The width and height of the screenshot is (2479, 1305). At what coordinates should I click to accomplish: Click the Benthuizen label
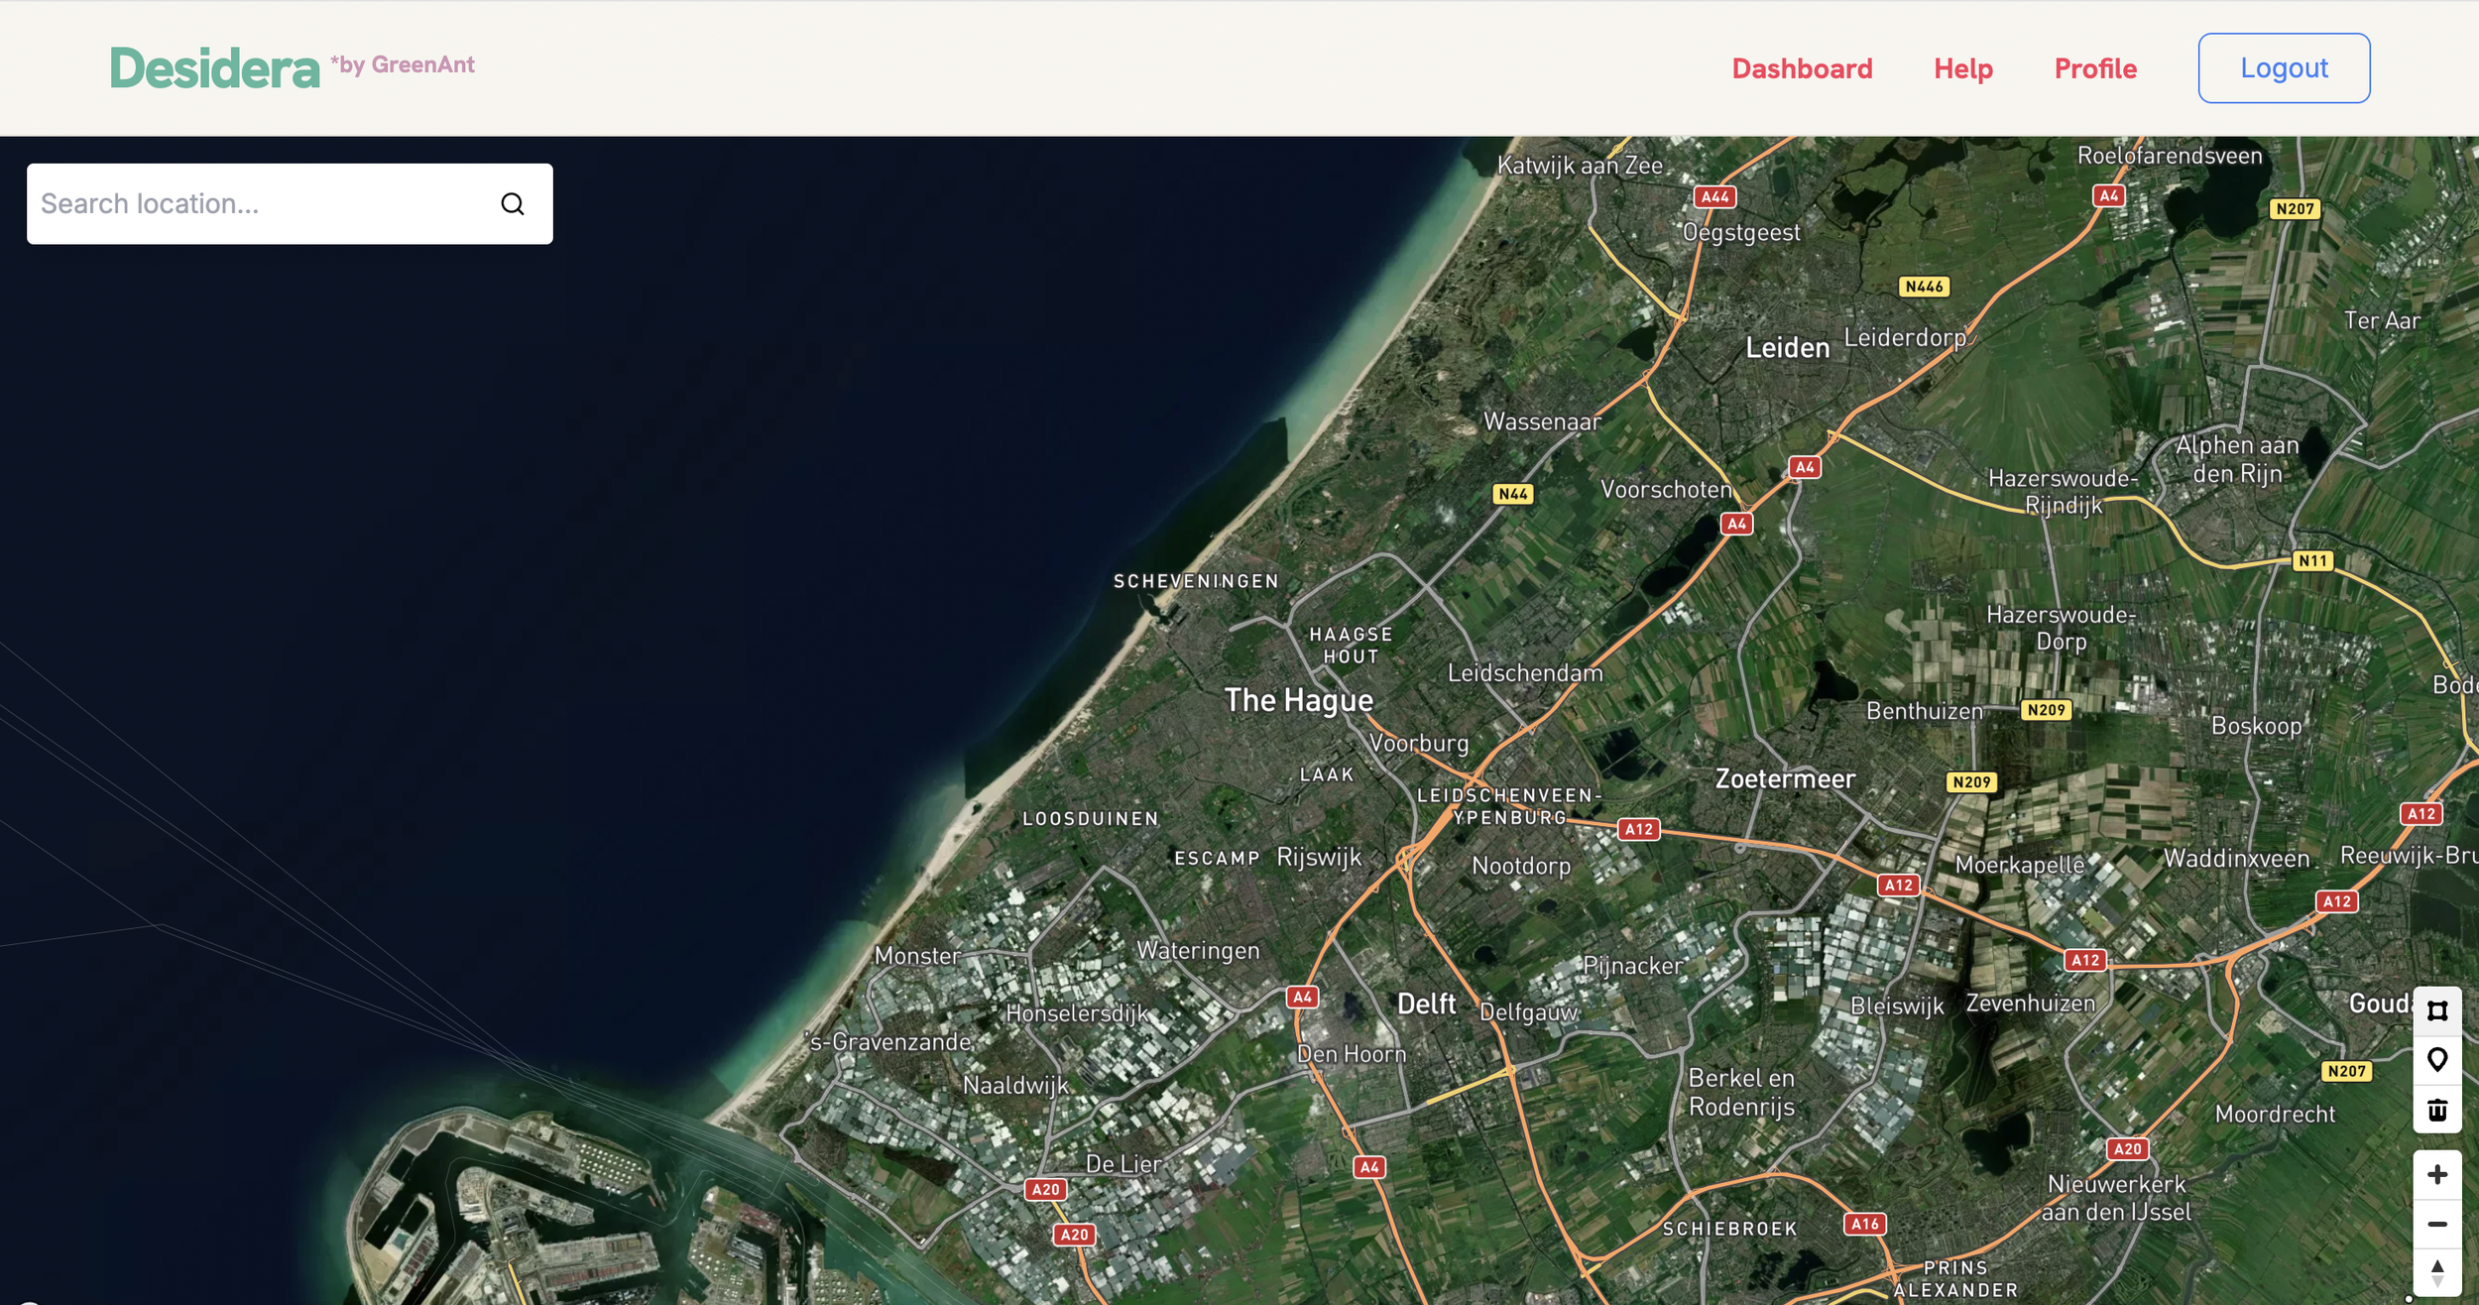pyautogui.click(x=1925, y=711)
